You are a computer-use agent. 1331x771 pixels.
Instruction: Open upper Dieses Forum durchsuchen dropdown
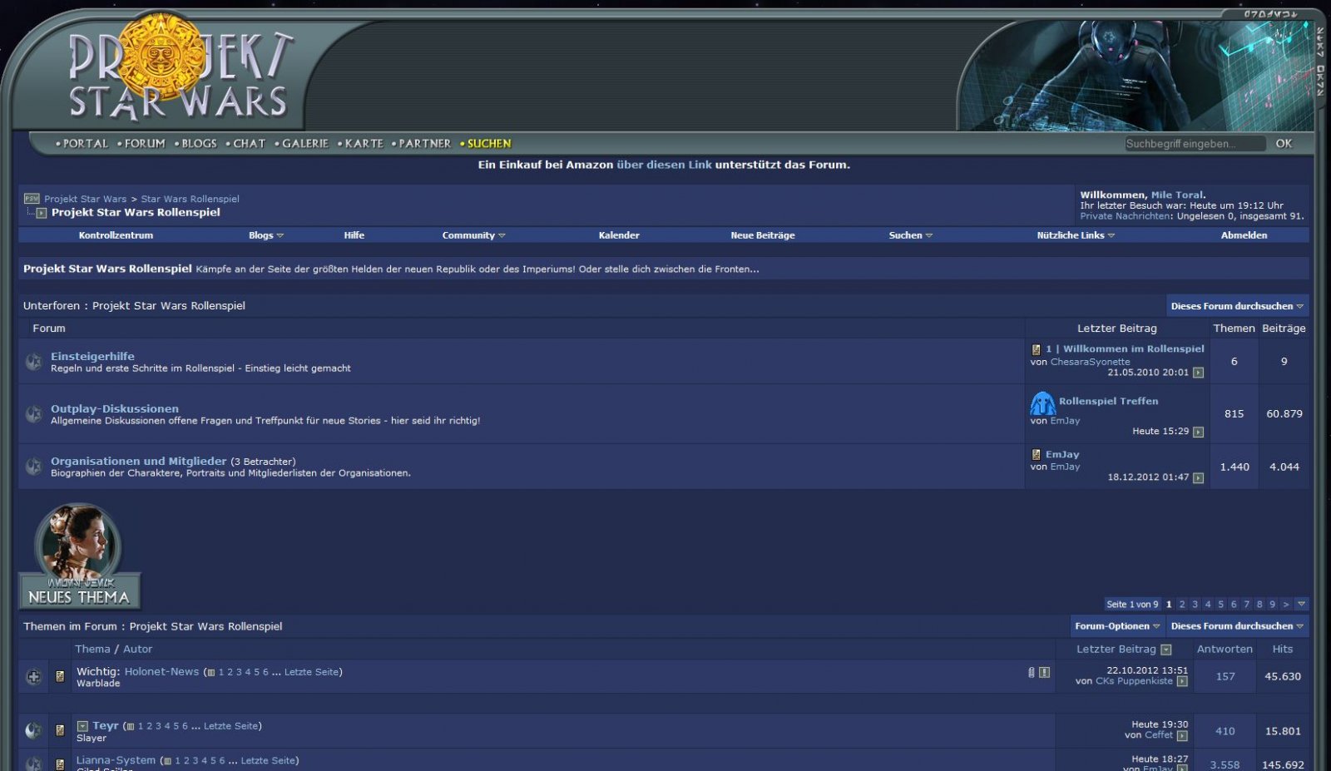(x=1237, y=306)
